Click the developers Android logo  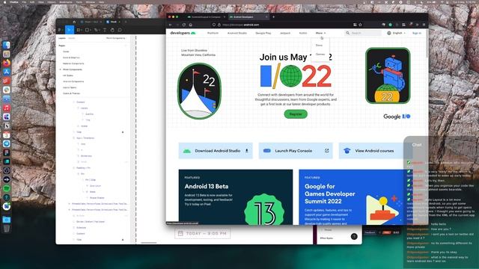[183, 33]
